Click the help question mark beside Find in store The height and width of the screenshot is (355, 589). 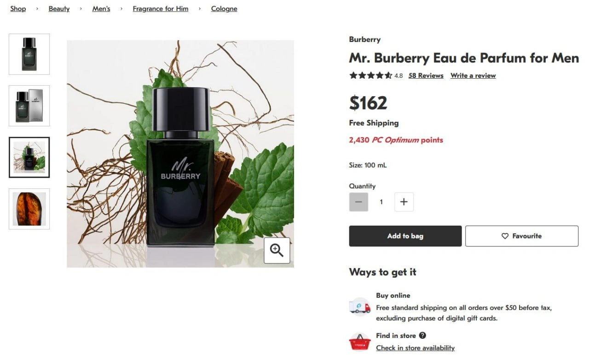[x=422, y=336]
